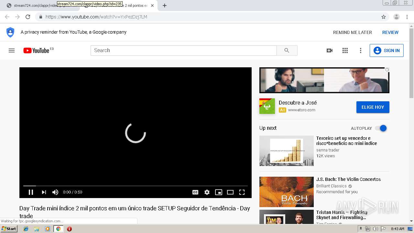Screen dimensions: 414x233
Task: Skip to the next video
Action: click(44, 192)
